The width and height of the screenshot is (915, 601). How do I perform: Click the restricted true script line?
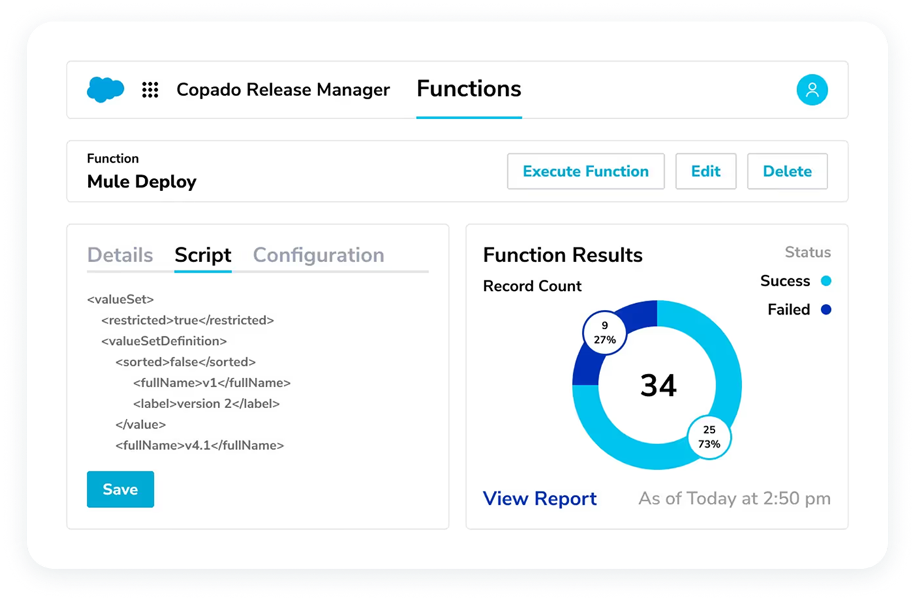tap(188, 320)
